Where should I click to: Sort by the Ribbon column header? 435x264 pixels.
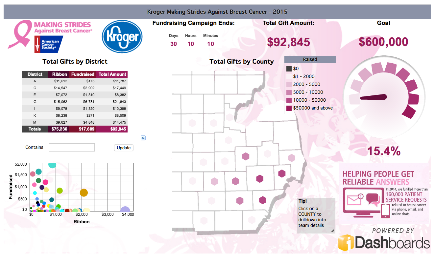point(60,74)
